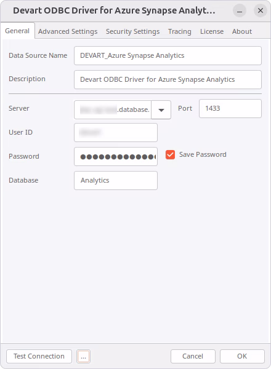Click the Data Source Name label

point(38,55)
